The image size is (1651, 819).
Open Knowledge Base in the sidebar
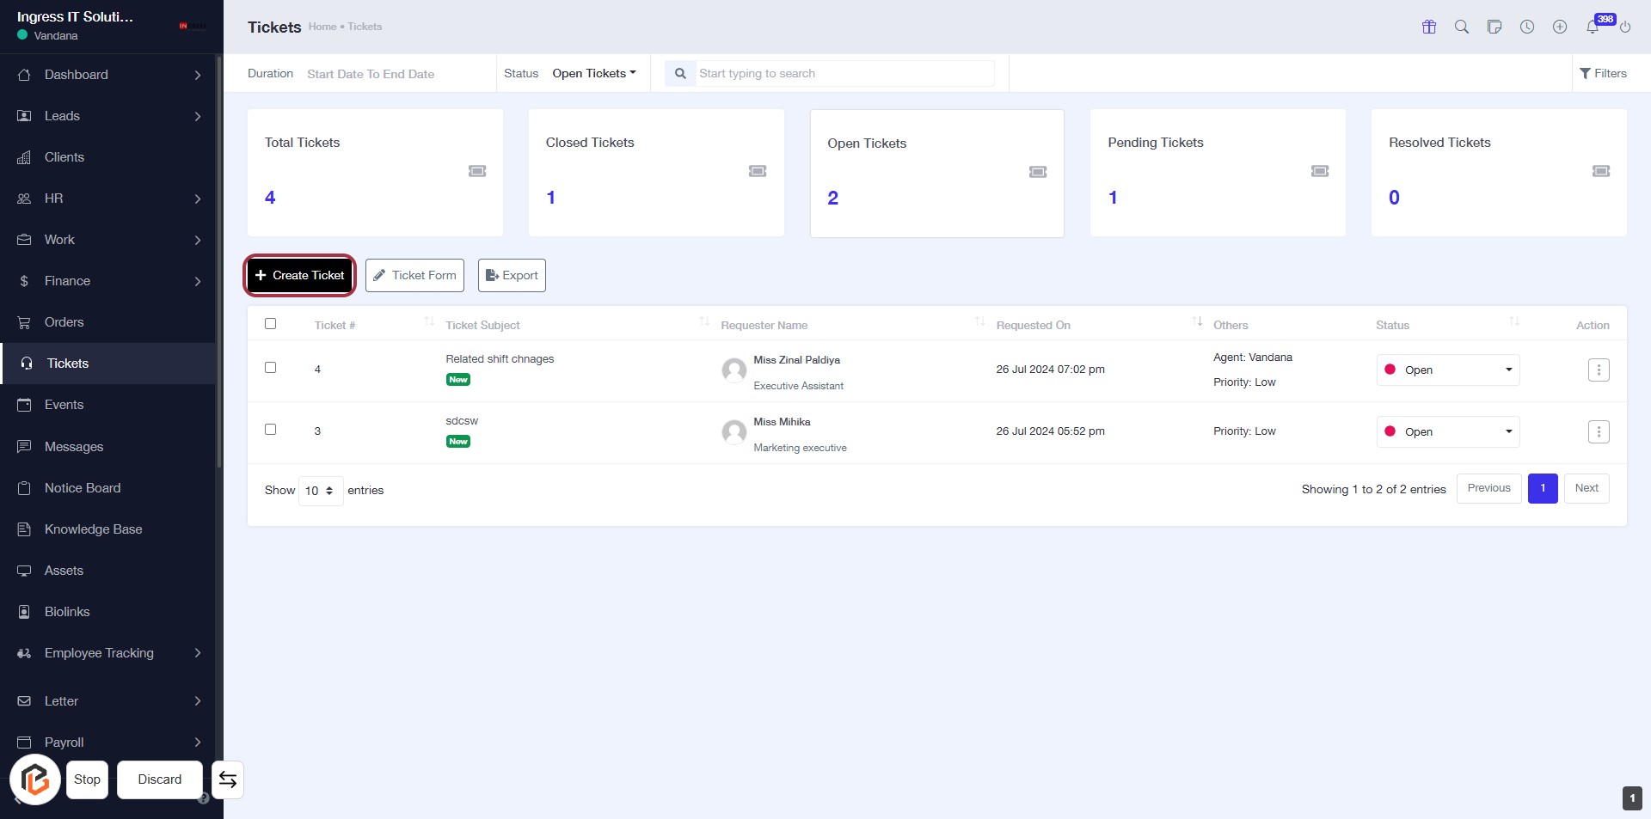pyautogui.click(x=93, y=529)
